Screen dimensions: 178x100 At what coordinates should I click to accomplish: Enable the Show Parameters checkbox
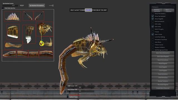[x=153, y=14]
